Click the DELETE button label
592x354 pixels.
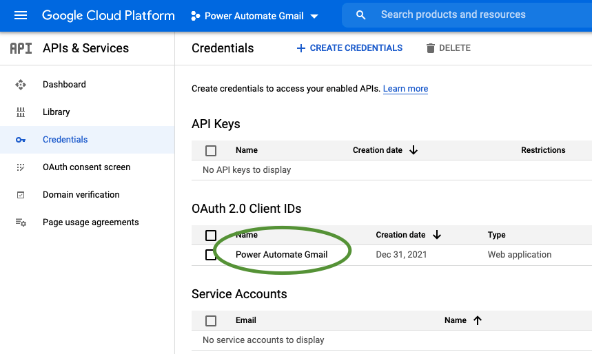(455, 48)
